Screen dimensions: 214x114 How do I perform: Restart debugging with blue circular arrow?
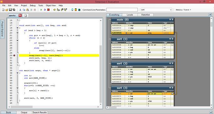click(44, 10)
